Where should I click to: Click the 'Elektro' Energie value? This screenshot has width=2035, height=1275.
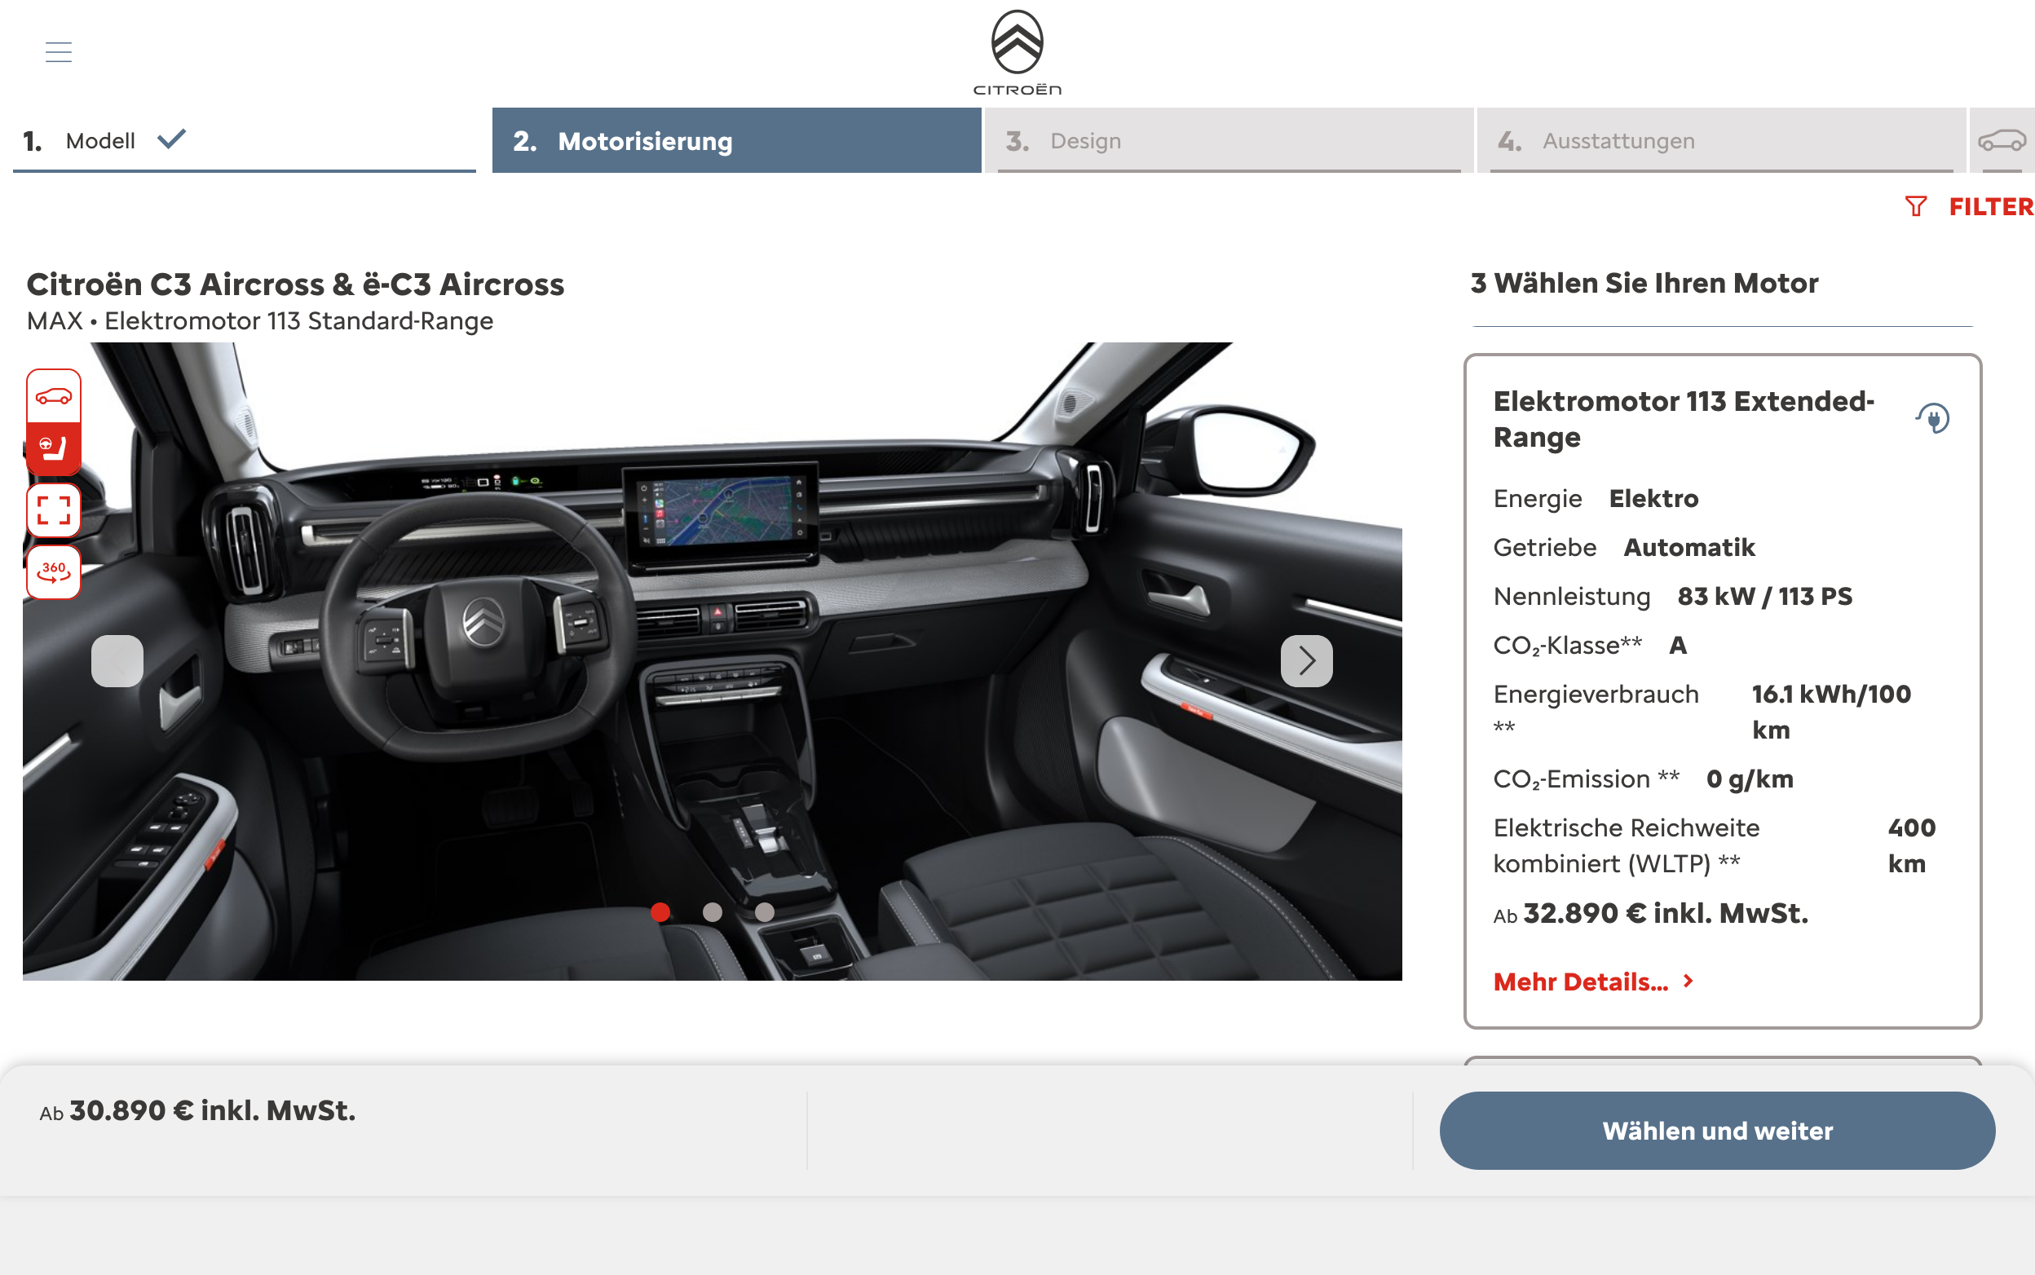[x=1653, y=498]
